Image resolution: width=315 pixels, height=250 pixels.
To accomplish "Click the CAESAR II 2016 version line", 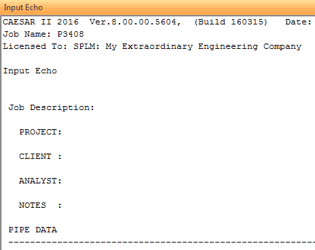I will pos(157,22).
